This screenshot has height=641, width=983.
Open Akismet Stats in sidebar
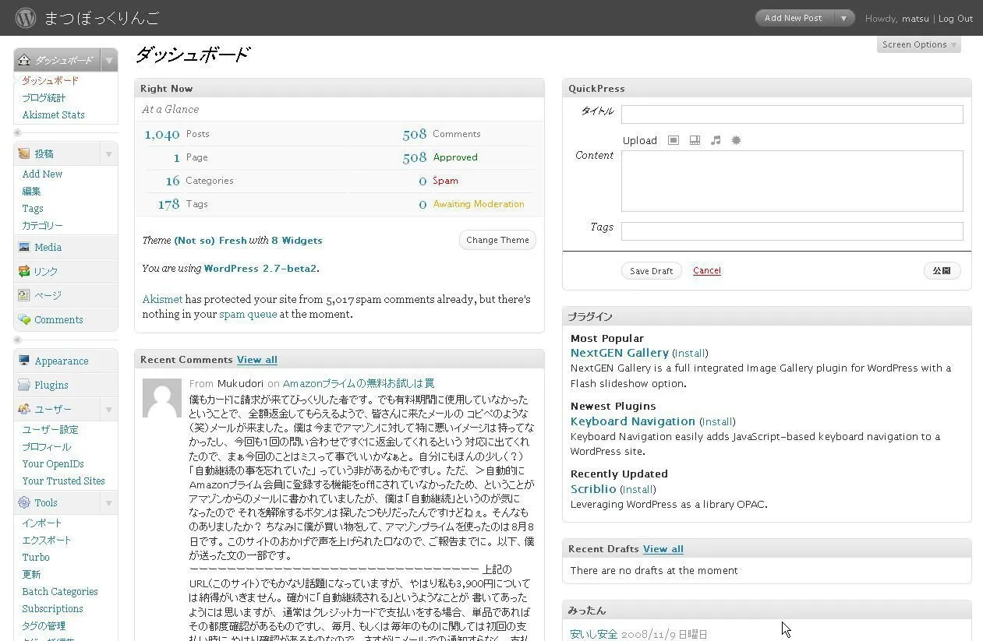coord(53,114)
